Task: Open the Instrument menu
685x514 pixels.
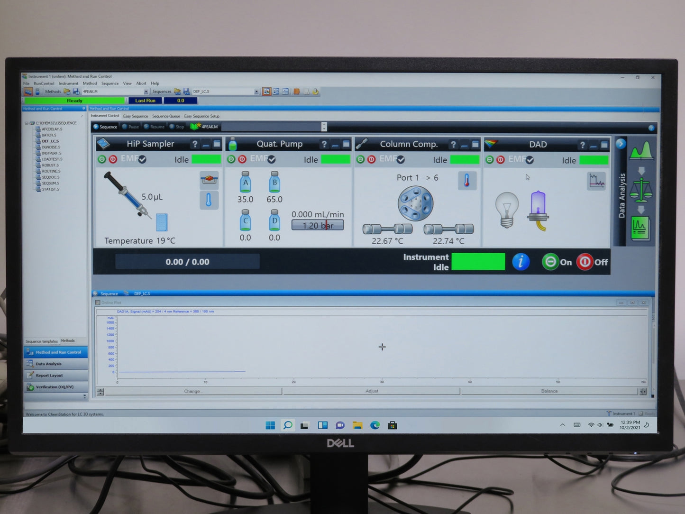Action: [x=68, y=83]
